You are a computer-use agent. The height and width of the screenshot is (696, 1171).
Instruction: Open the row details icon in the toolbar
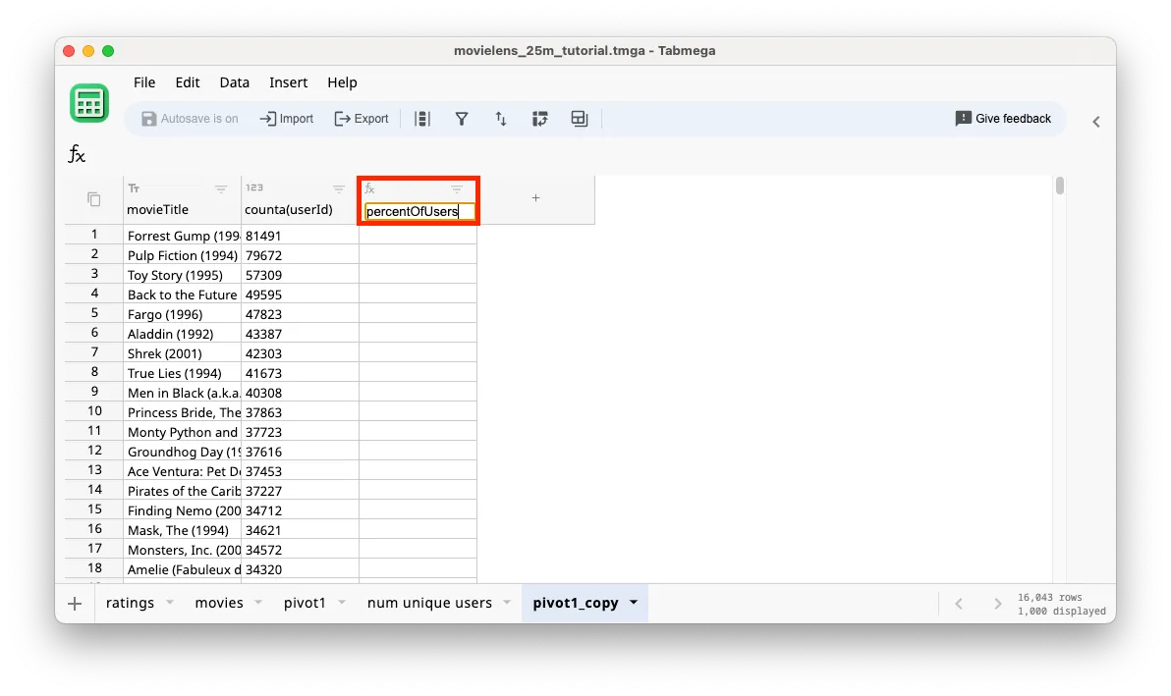click(x=422, y=118)
